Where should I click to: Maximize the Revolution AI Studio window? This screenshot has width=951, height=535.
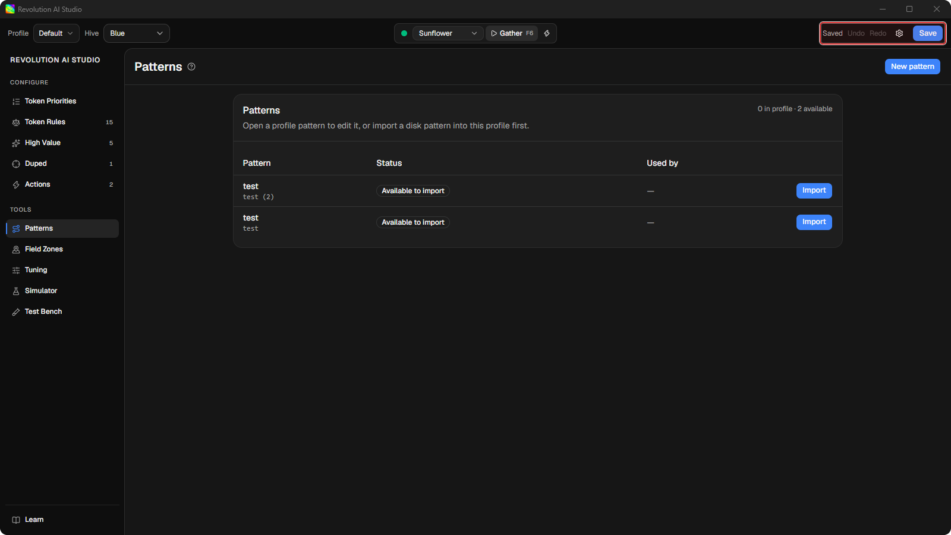coord(909,9)
